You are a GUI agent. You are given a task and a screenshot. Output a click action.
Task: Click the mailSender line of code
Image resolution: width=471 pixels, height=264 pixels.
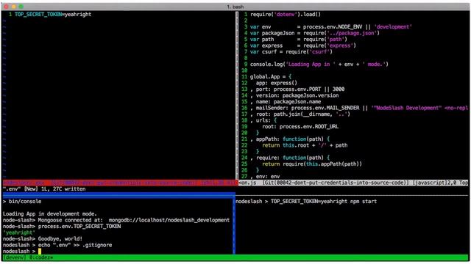tap(359, 108)
